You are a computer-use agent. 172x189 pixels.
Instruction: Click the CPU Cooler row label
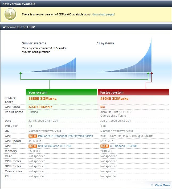13,161
